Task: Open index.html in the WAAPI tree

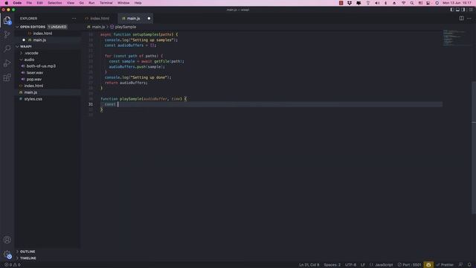Action: point(33,86)
